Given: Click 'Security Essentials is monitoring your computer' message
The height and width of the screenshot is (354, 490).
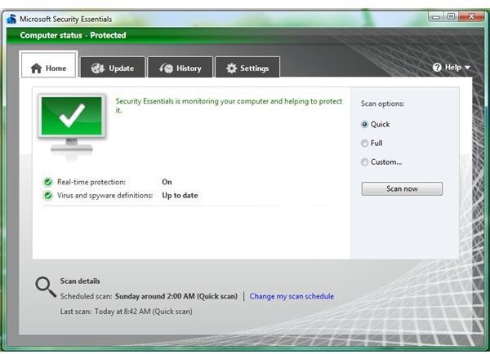Looking at the screenshot, I should [x=229, y=105].
